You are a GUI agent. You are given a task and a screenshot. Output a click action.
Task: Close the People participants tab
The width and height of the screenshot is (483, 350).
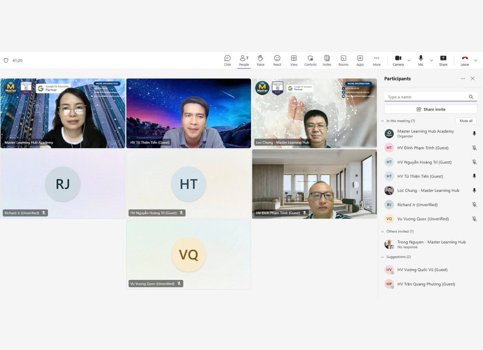[x=473, y=78]
